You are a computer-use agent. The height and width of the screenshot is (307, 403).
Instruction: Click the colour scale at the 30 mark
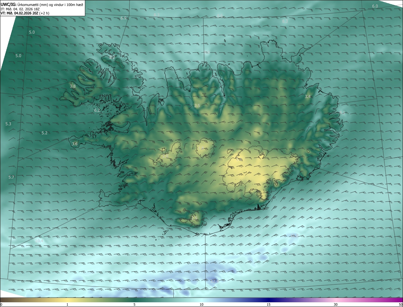336,304
